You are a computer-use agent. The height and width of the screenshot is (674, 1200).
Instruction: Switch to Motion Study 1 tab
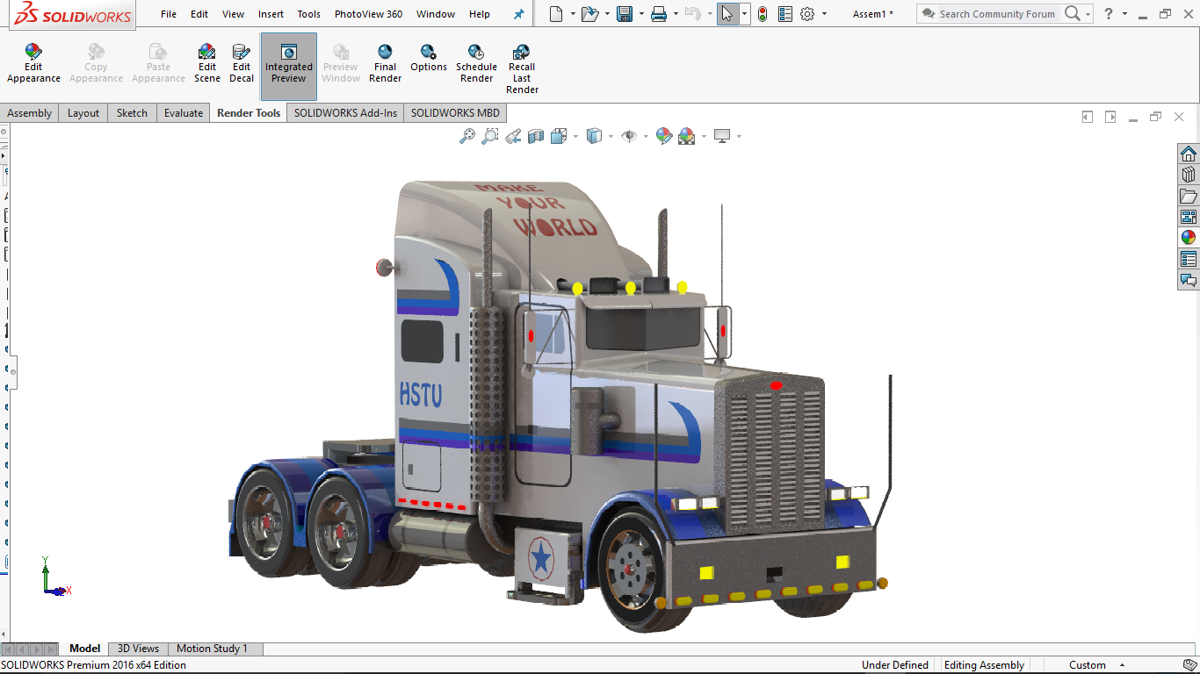pyautogui.click(x=212, y=649)
